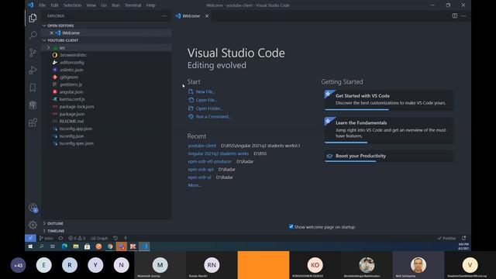The image size is (496, 279).
Task: Open recent project youtube-client
Action: coord(201,146)
